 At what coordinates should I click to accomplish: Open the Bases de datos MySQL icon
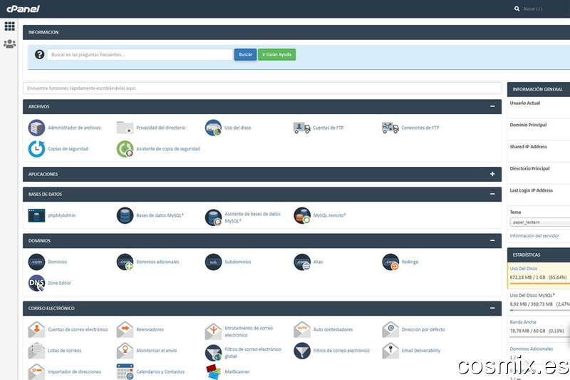[125, 215]
